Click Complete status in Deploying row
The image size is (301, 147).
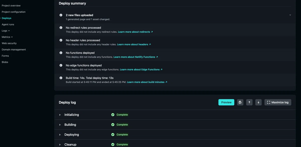122,135
